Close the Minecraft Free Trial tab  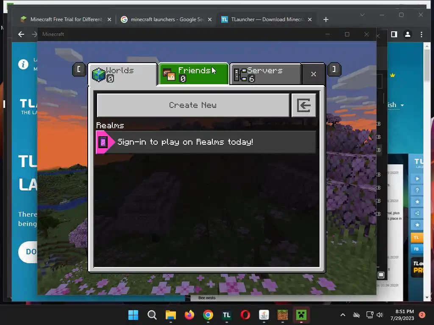tap(109, 19)
